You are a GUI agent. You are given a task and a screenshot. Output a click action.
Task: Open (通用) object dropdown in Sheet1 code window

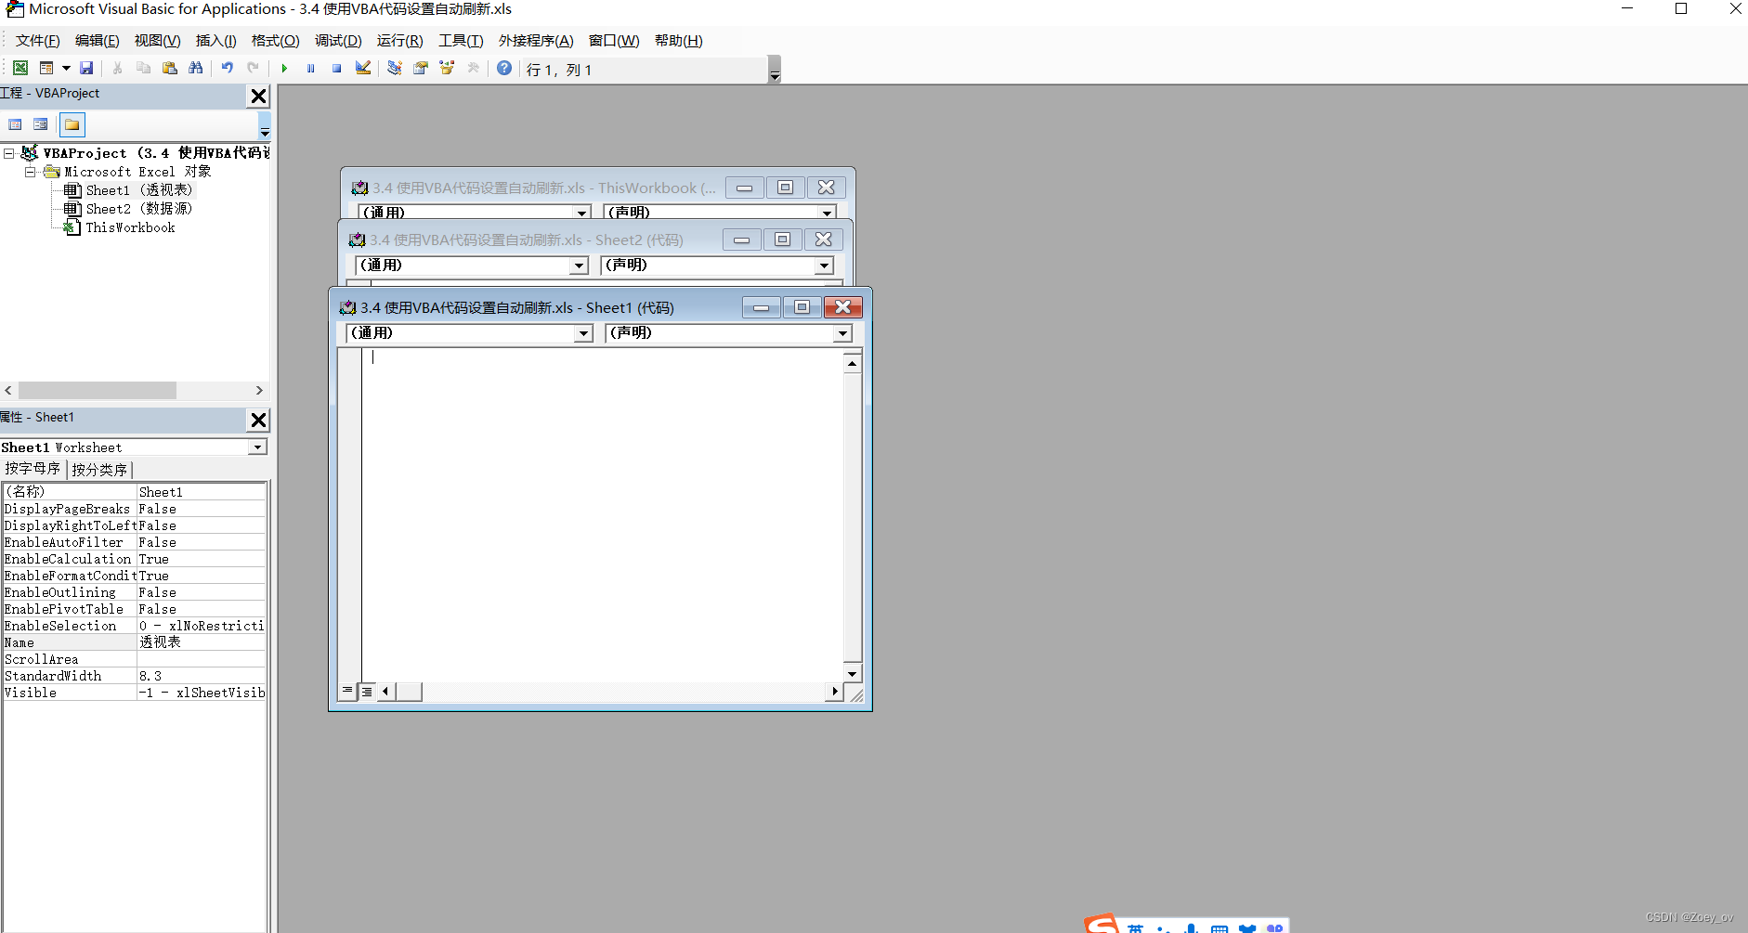[583, 333]
